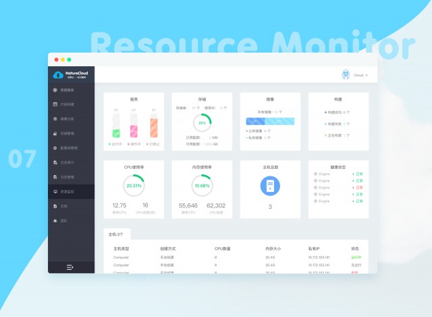432x317 pixels.
Task: Open 镜像仓库 via its sidebar icon
Action: 55,119
